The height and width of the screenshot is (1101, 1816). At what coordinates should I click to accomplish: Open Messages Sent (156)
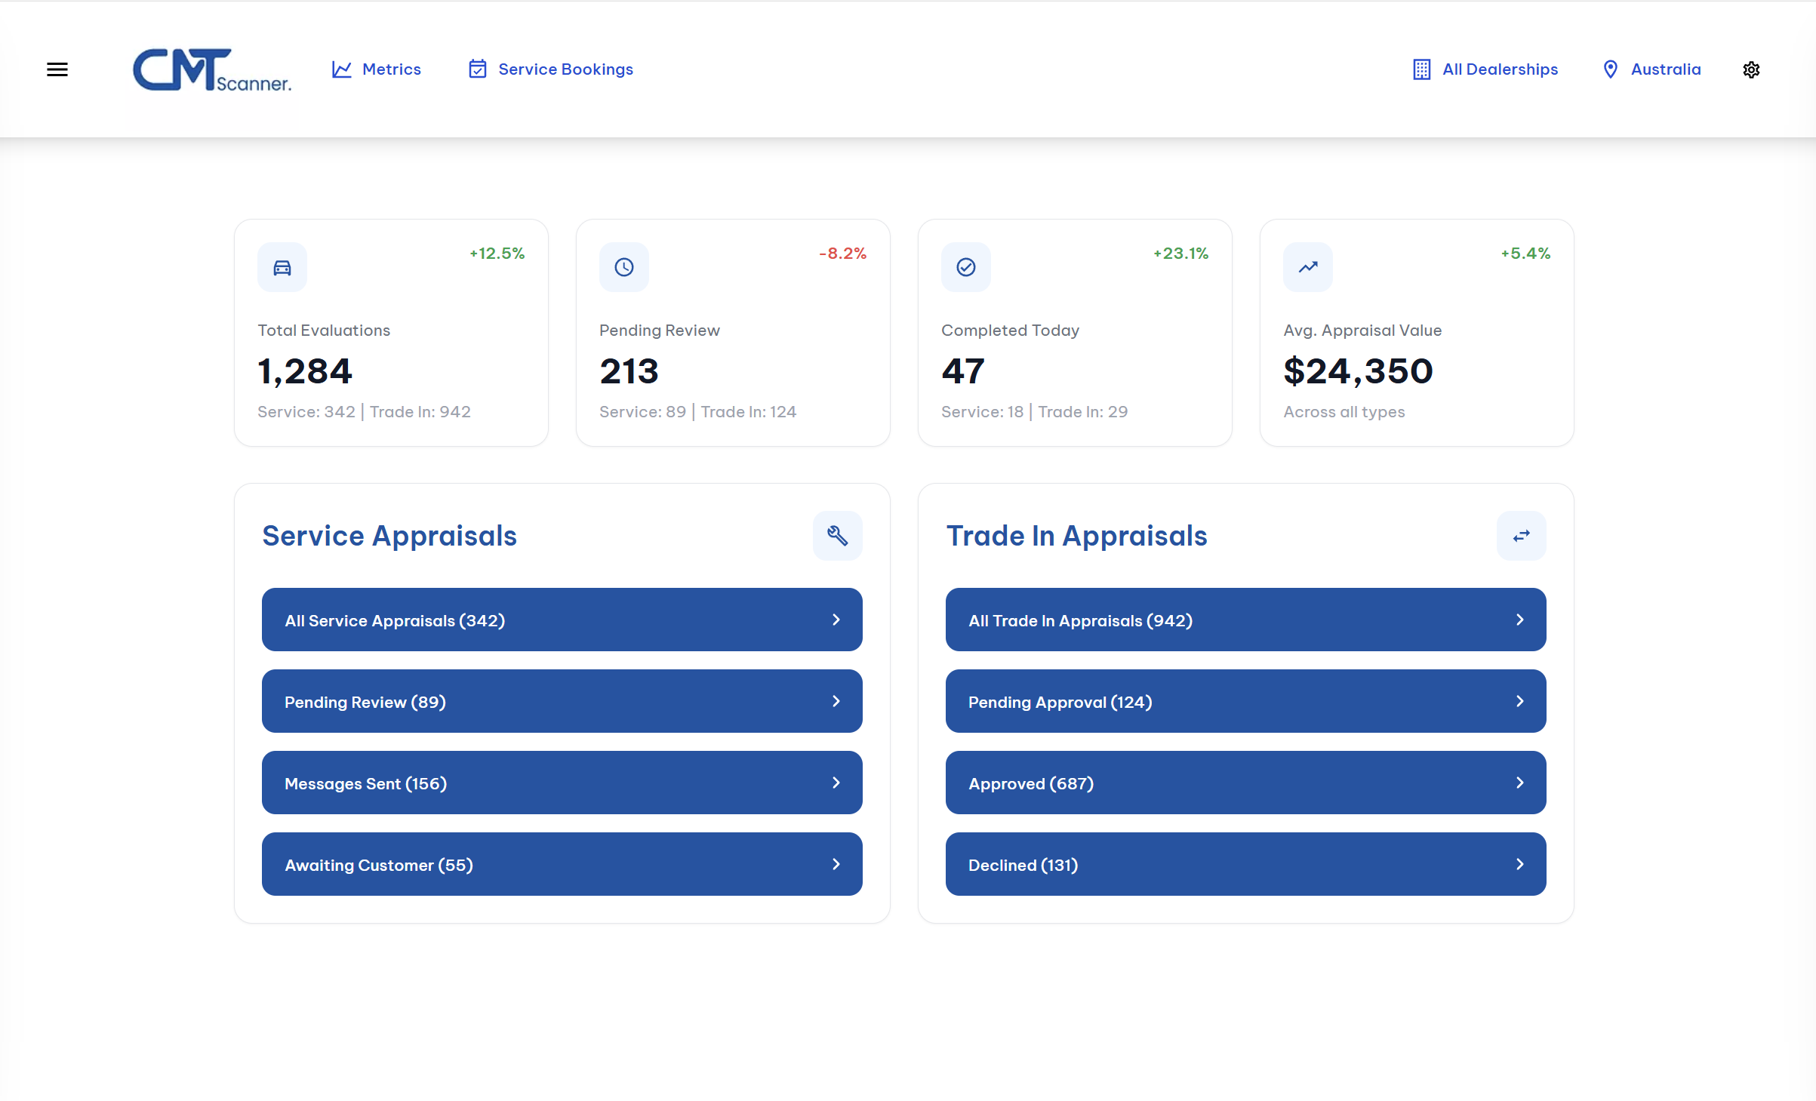click(x=562, y=783)
